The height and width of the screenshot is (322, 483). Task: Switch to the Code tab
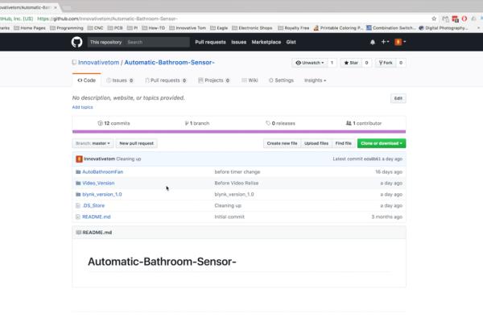coord(87,80)
